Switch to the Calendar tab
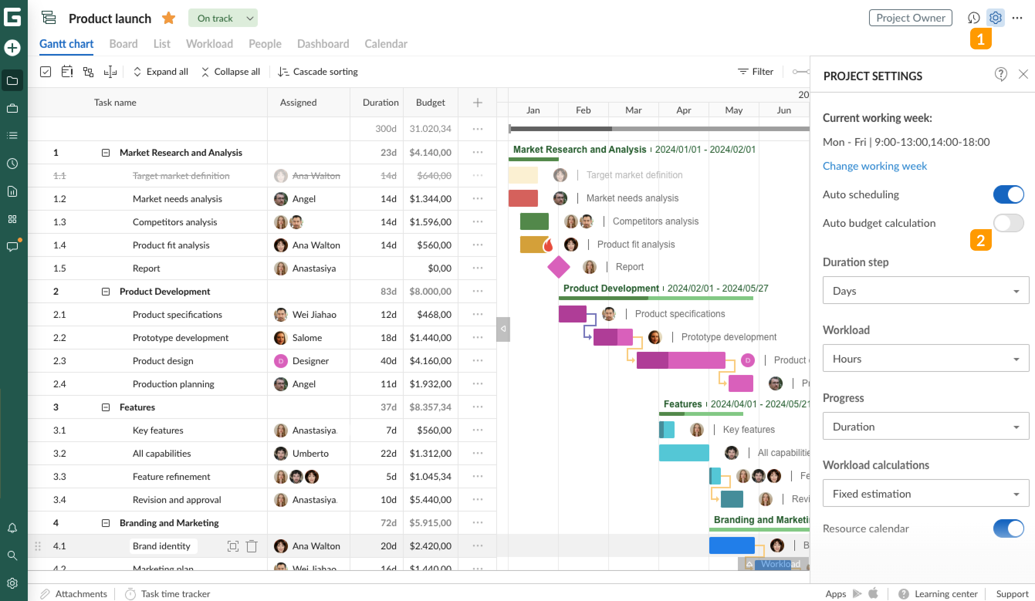 point(386,44)
